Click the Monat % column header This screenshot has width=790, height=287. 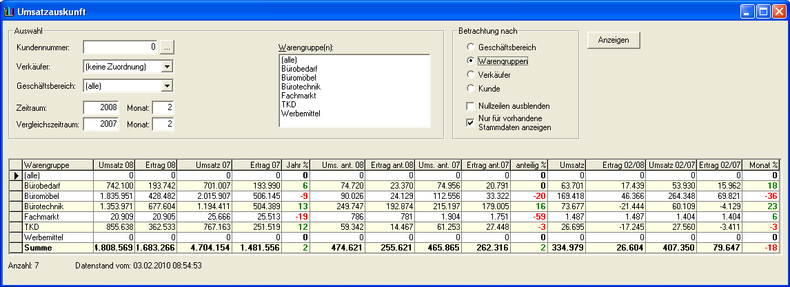pyautogui.click(x=764, y=165)
